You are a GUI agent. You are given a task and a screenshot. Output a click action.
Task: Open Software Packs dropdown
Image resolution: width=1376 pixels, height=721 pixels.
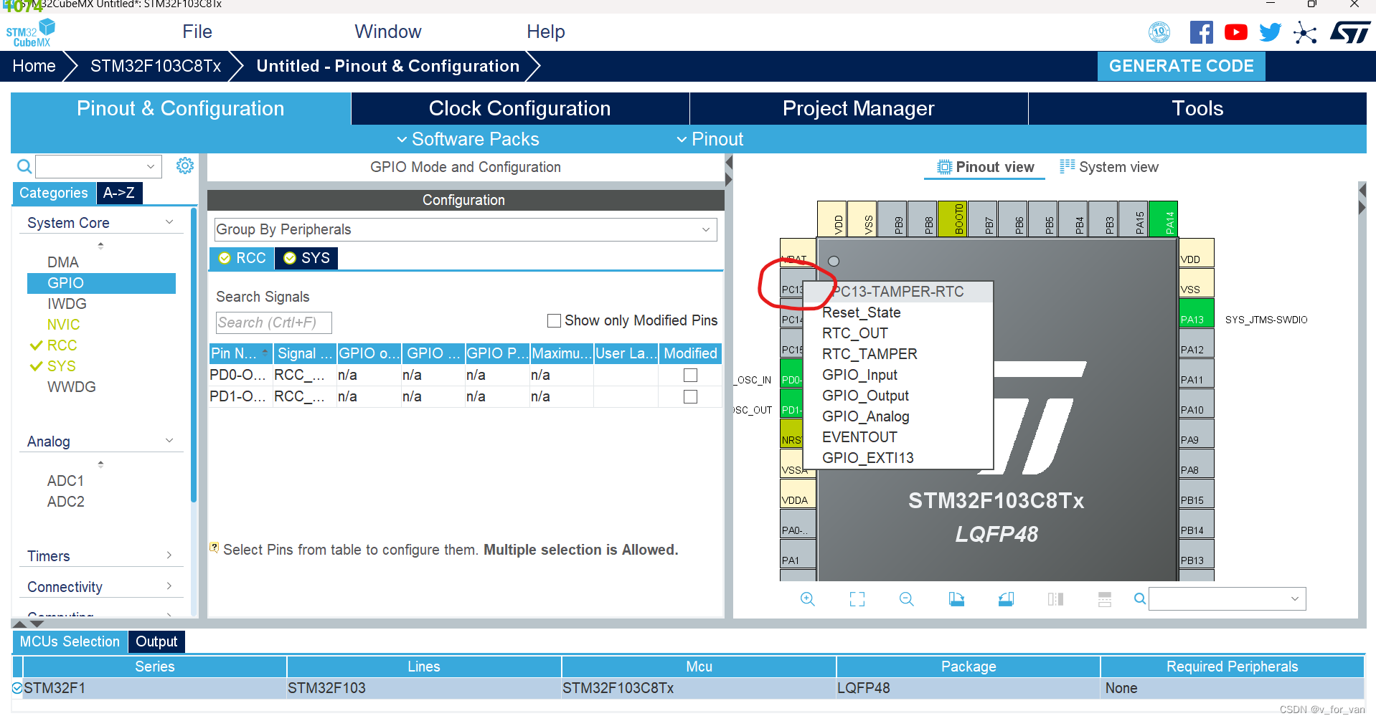pos(468,139)
